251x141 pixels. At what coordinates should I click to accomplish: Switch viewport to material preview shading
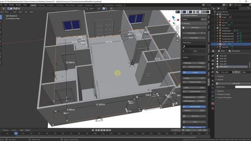(203, 12)
